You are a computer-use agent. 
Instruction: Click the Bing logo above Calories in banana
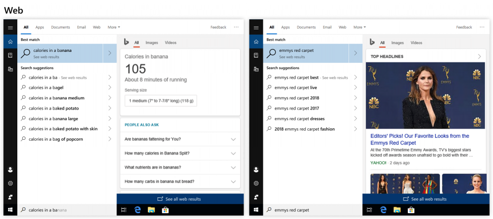[x=126, y=42]
